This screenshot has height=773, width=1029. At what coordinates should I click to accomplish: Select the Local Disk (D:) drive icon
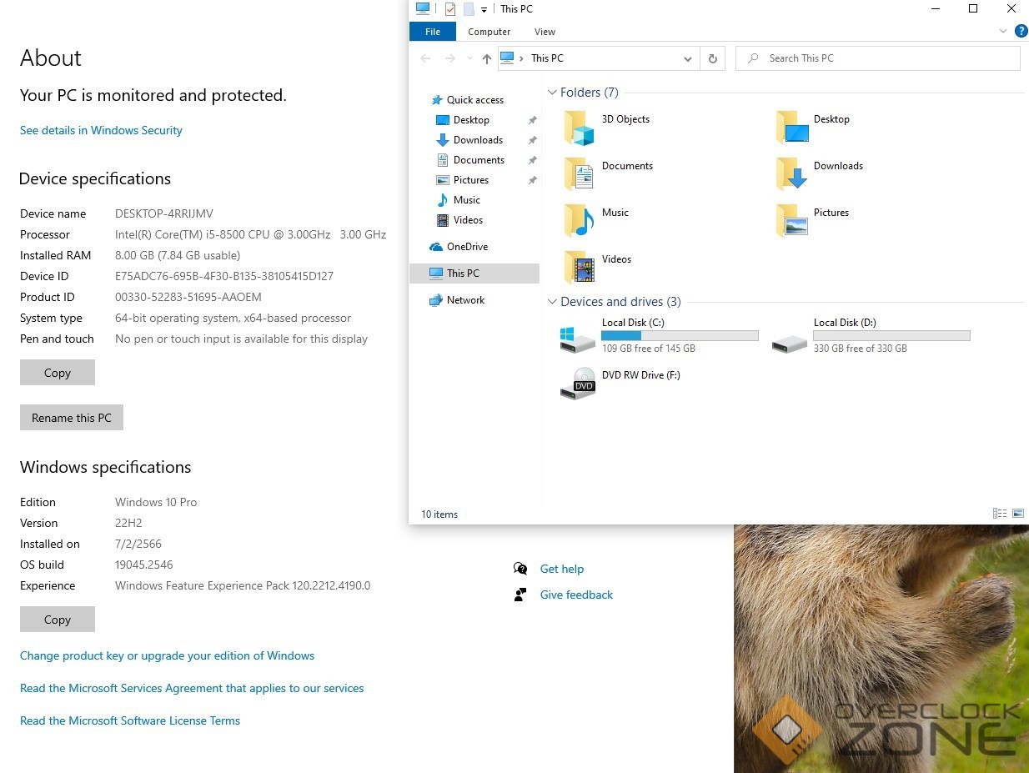790,343
